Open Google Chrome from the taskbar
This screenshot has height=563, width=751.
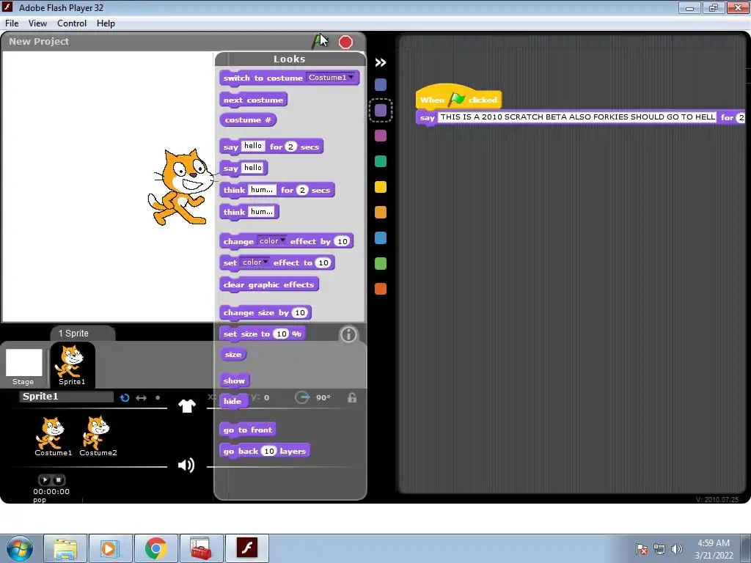(155, 548)
